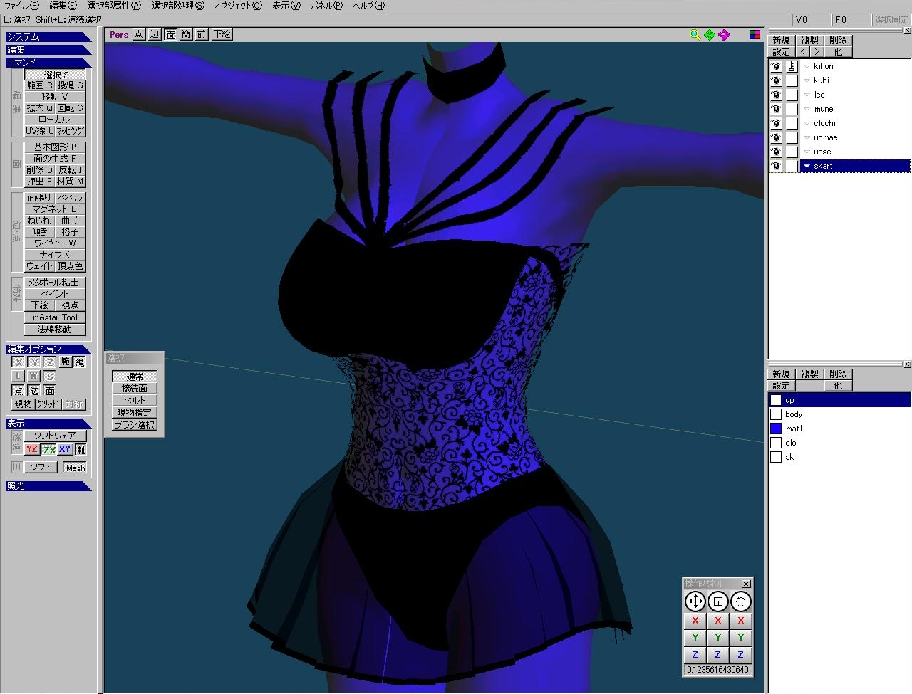912x694 pixels.
Task: Hide the kubi object via its eye icon
Action: tap(776, 80)
